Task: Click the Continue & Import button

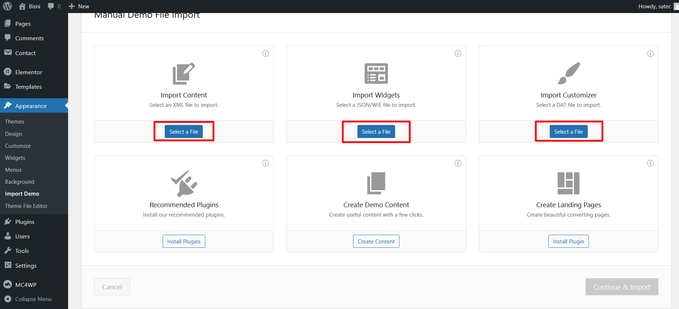Action: [x=622, y=287]
